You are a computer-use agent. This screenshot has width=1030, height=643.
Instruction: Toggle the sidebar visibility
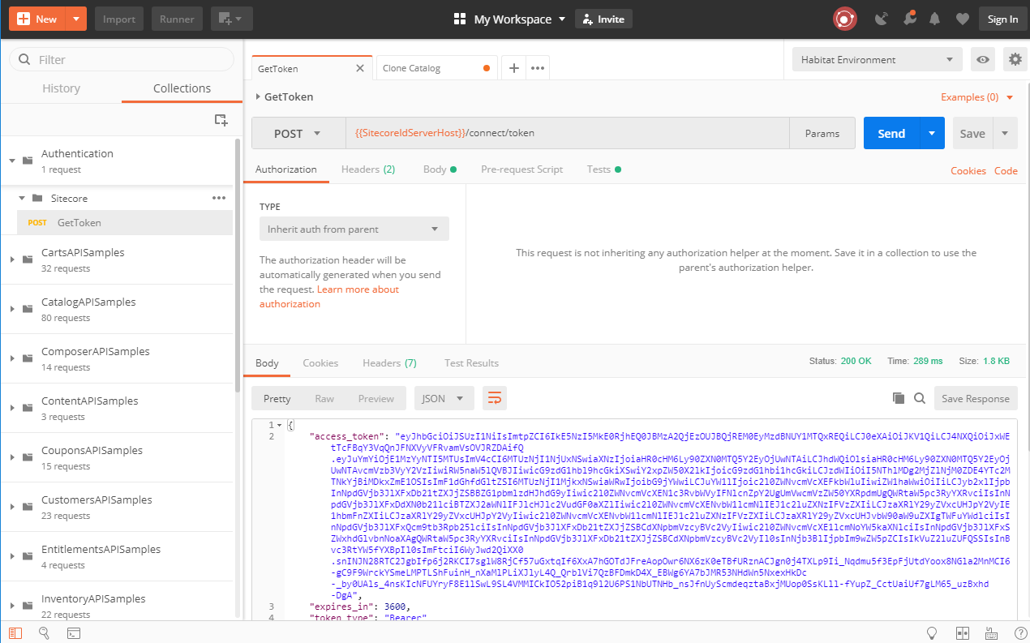[x=15, y=632]
